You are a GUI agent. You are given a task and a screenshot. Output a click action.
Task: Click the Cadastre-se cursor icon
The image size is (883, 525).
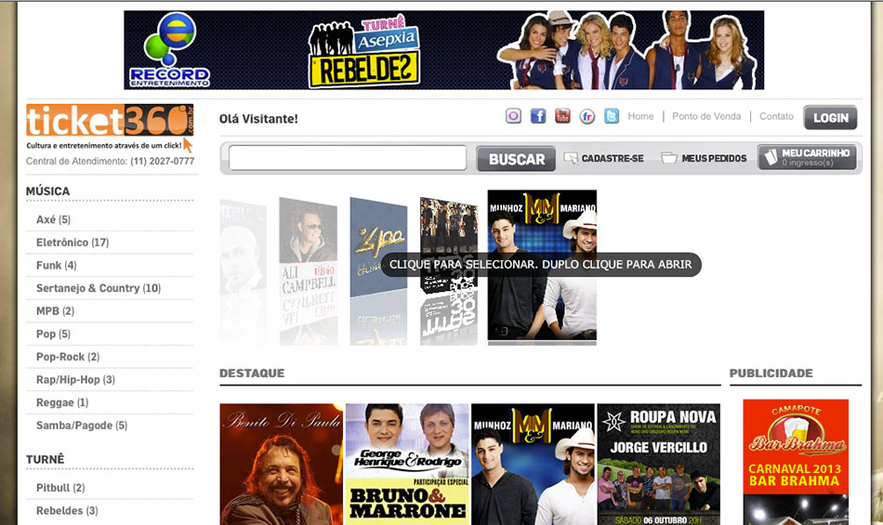point(571,158)
